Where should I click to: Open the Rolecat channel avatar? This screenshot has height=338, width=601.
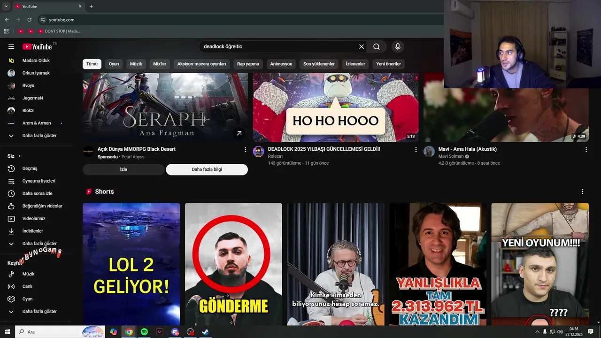(x=259, y=151)
